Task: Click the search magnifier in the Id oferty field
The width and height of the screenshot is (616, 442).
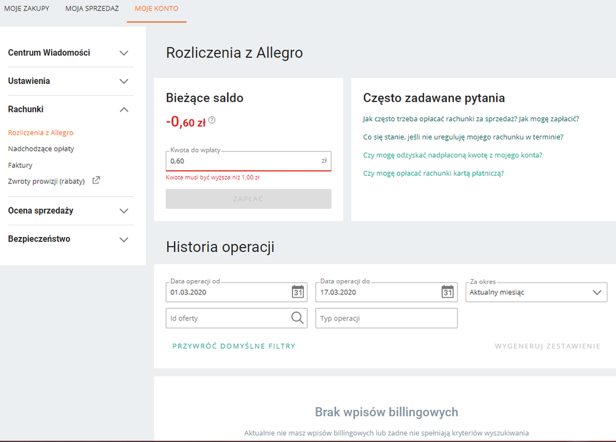Action: tap(297, 317)
